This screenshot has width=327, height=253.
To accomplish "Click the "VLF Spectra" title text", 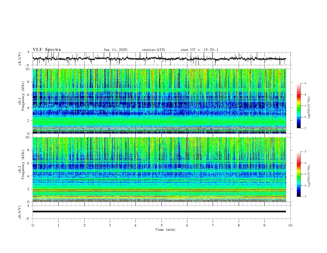I will click(47, 50).
